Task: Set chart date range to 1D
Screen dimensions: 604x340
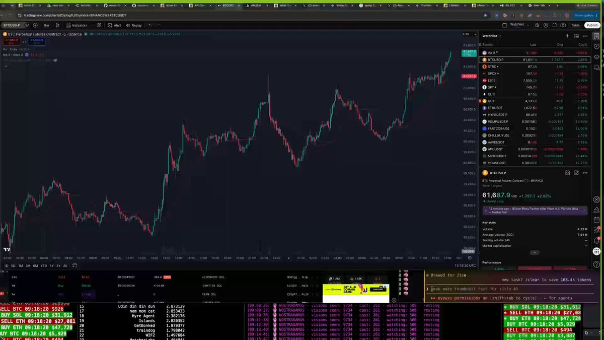Action: click(x=7, y=265)
